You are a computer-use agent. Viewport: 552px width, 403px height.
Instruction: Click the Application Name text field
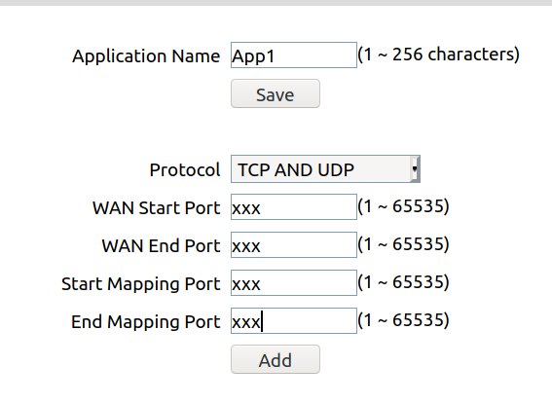(x=294, y=55)
